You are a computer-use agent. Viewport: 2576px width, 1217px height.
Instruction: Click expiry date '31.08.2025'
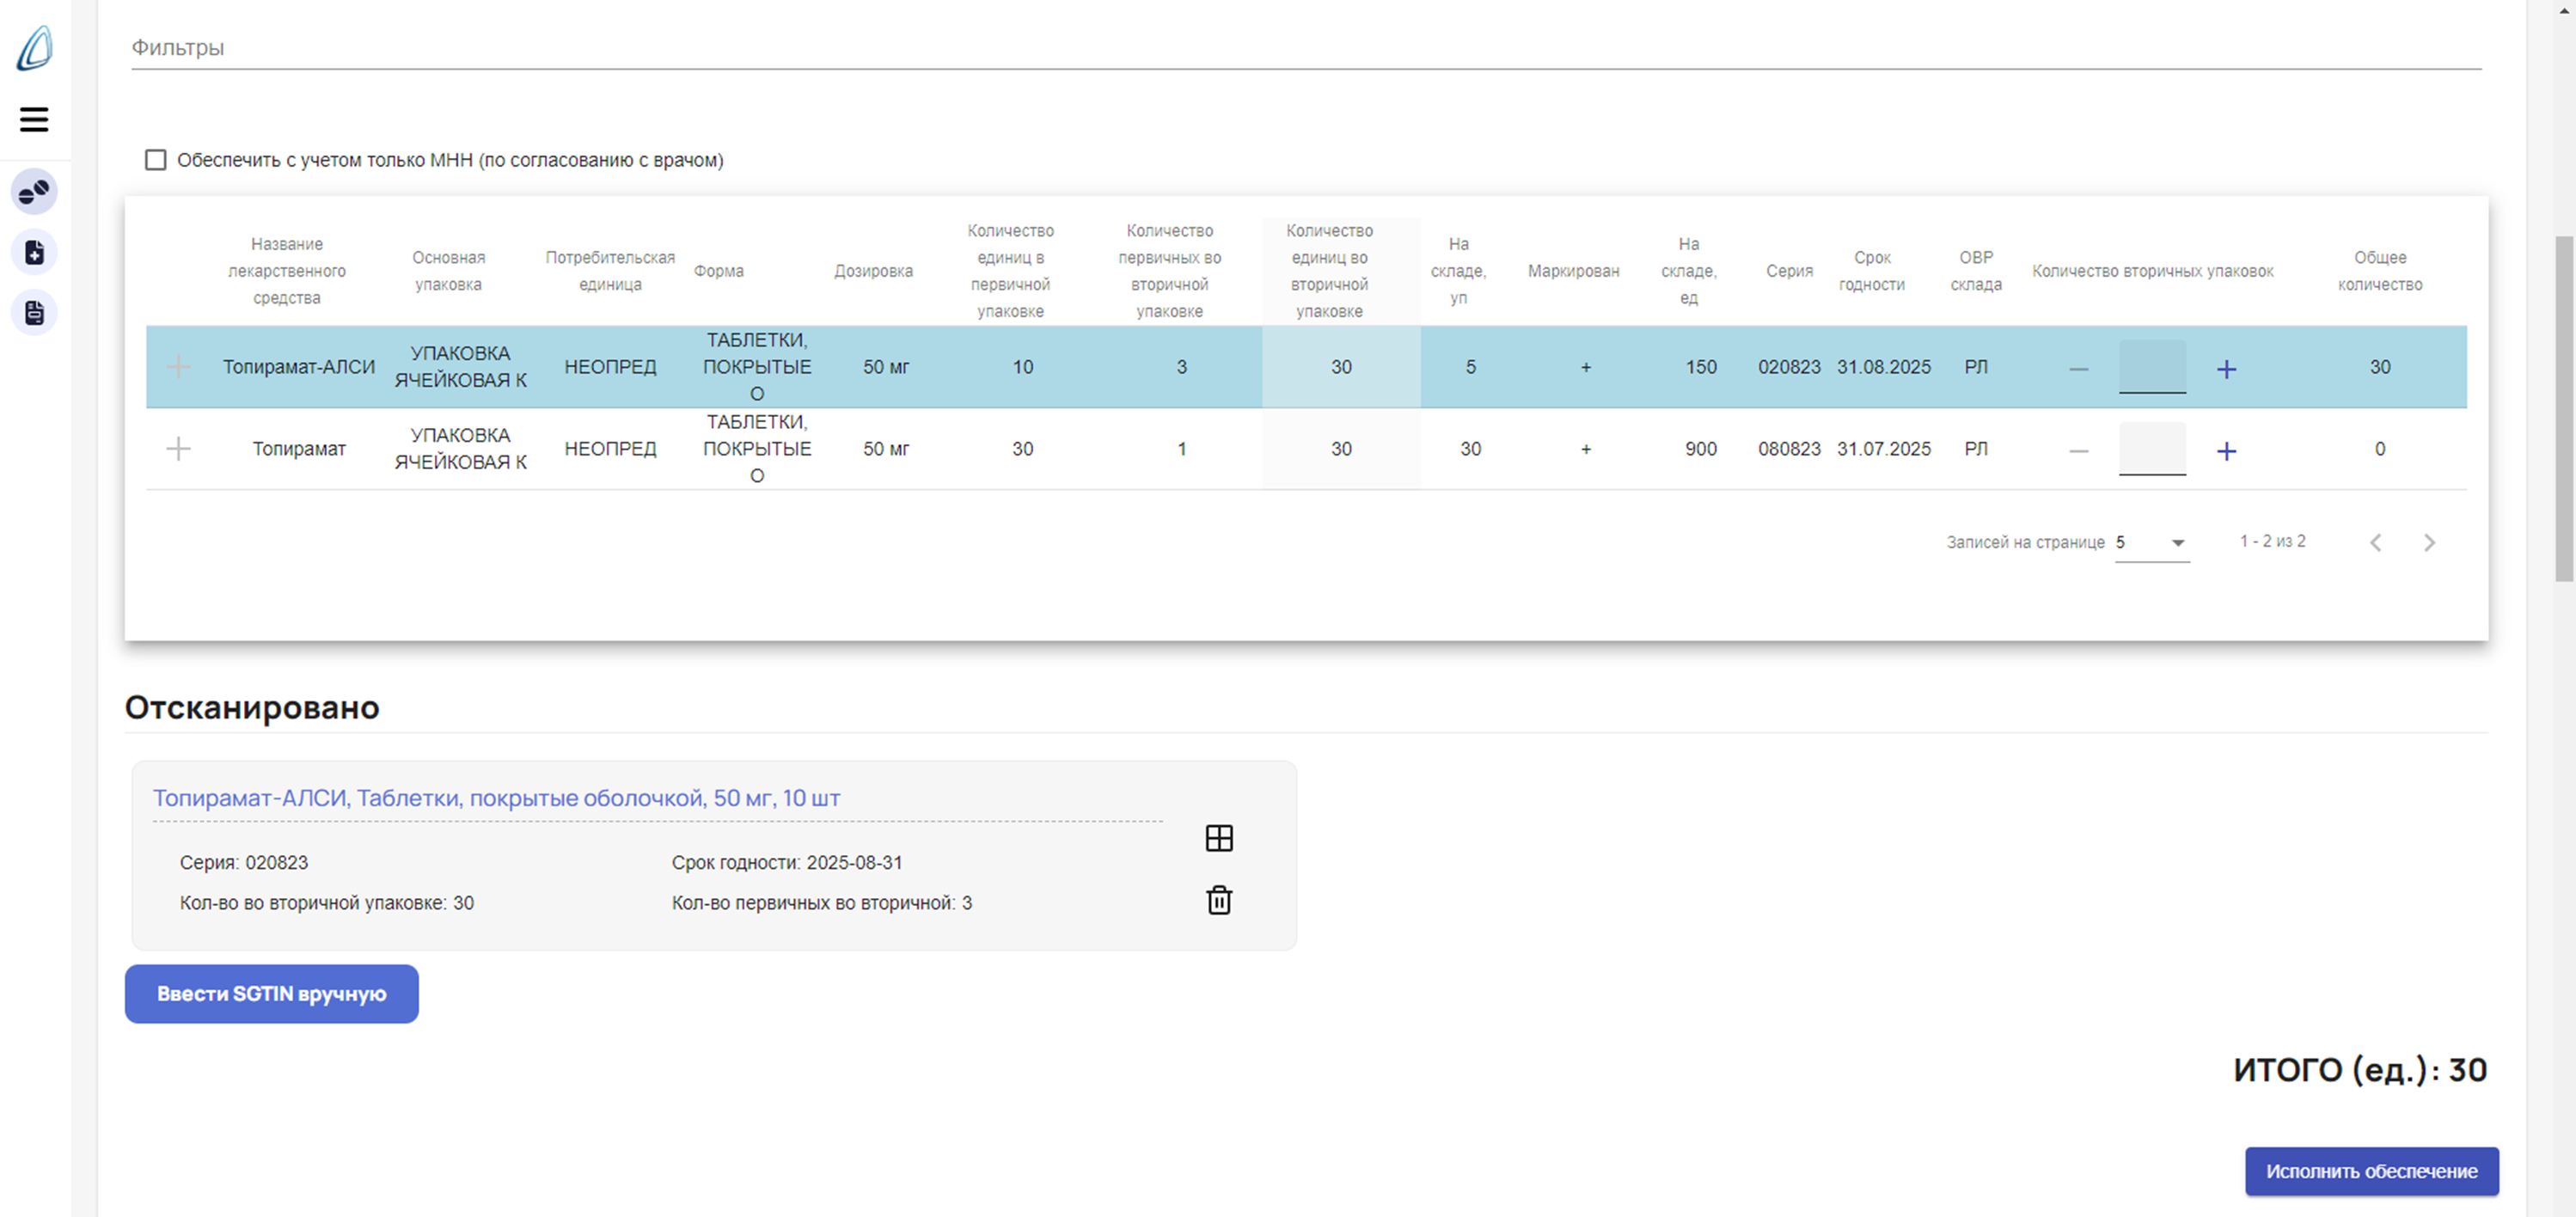[x=1883, y=367]
